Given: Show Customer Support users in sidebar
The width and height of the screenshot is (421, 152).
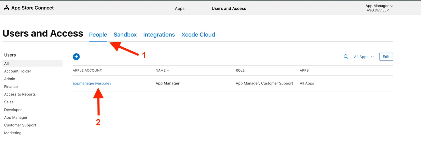Looking at the screenshot, I should pyautogui.click(x=20, y=125).
